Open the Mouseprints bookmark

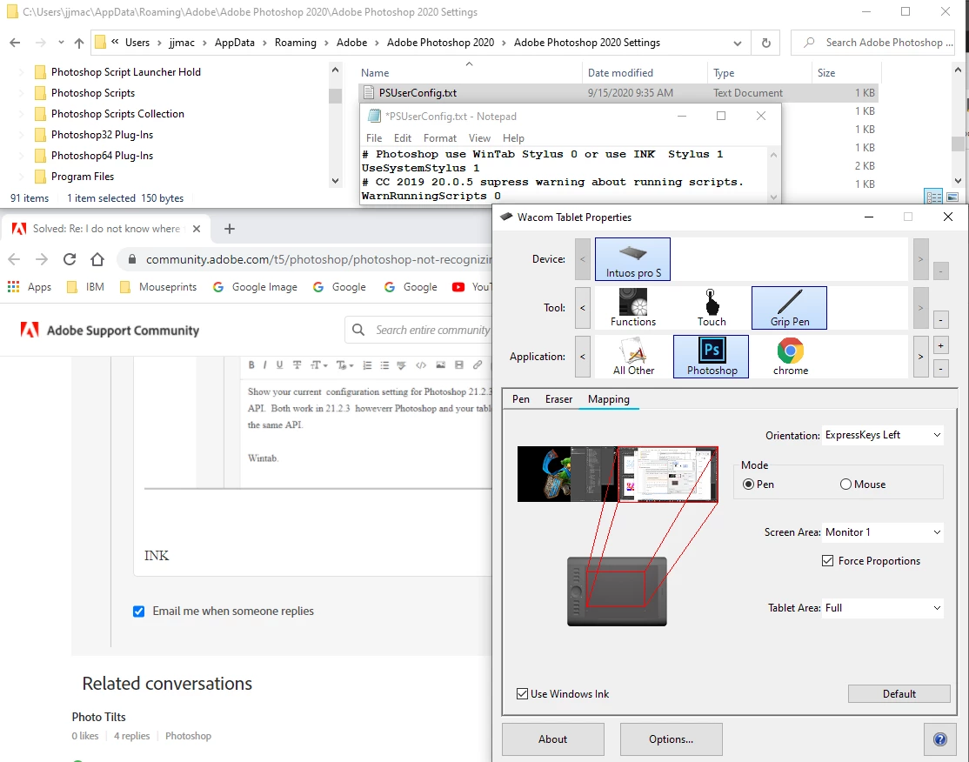coord(158,287)
